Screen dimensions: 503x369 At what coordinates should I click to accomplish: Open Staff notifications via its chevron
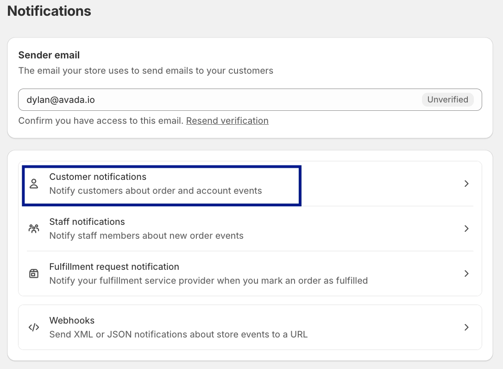pyautogui.click(x=466, y=229)
